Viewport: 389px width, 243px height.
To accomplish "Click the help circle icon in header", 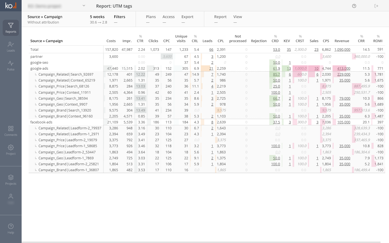I will (354, 6).
